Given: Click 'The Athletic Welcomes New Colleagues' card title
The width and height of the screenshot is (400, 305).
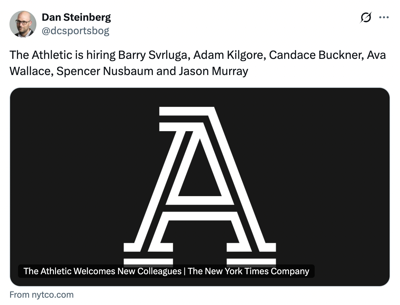Looking at the screenshot, I should pos(102,271).
